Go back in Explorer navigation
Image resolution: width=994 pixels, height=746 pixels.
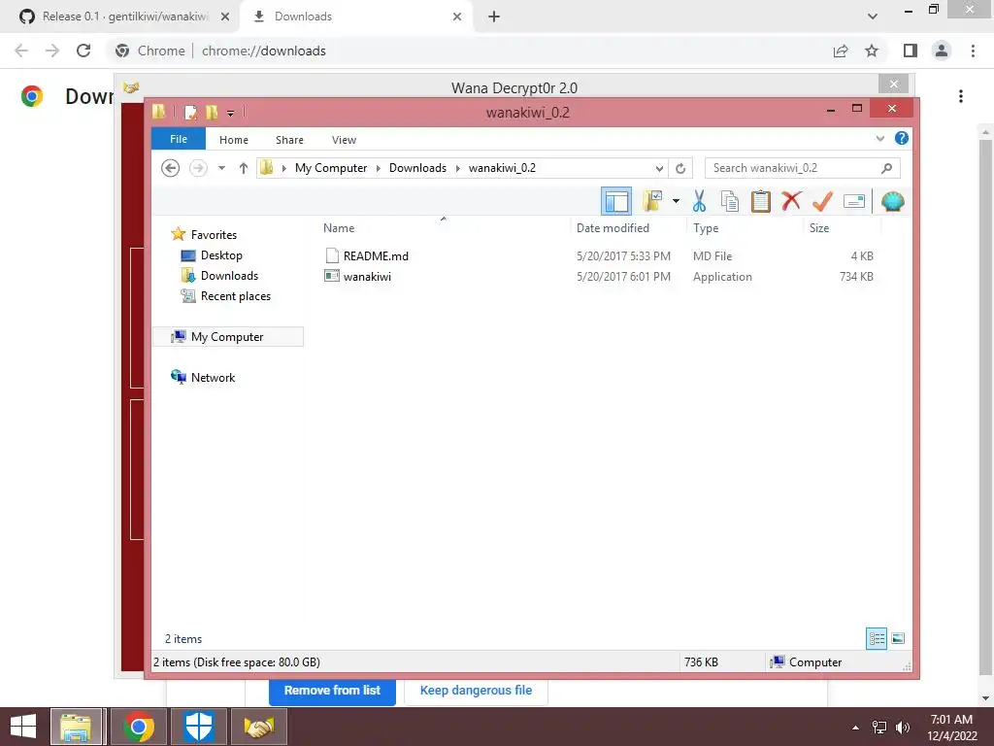click(x=170, y=168)
